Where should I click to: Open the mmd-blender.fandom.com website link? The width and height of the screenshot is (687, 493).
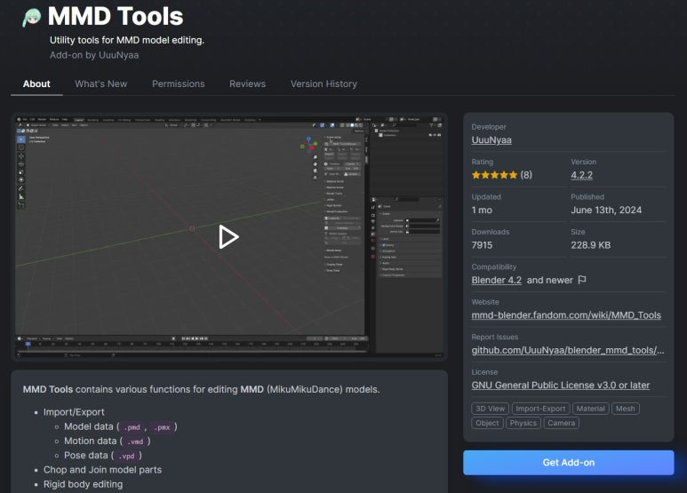566,315
